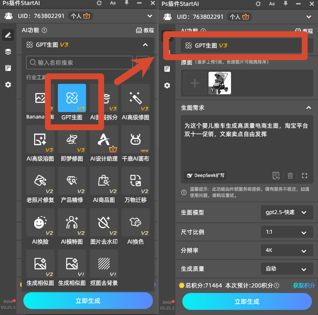Click refresh icon in right panel title bar
The width and height of the screenshot is (318, 315).
click(x=258, y=4)
